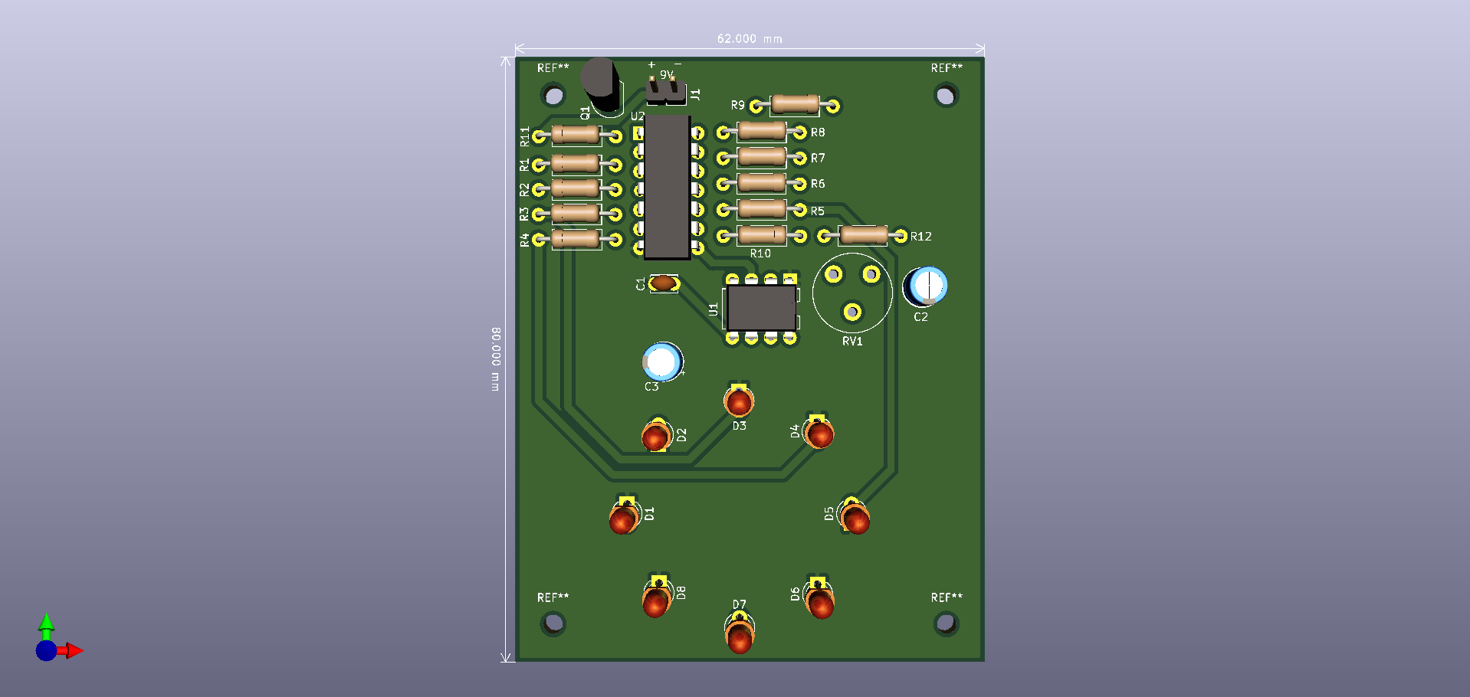Pick resistor R3
This screenshot has height=697, width=1470.
(576, 213)
